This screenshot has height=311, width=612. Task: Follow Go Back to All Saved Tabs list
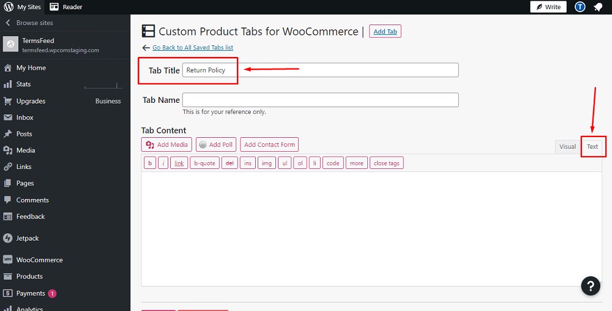point(193,48)
